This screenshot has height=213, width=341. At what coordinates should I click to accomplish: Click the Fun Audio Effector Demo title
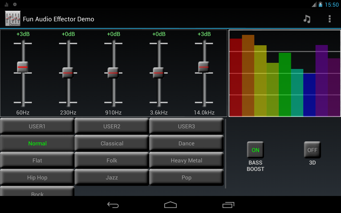tap(59, 19)
